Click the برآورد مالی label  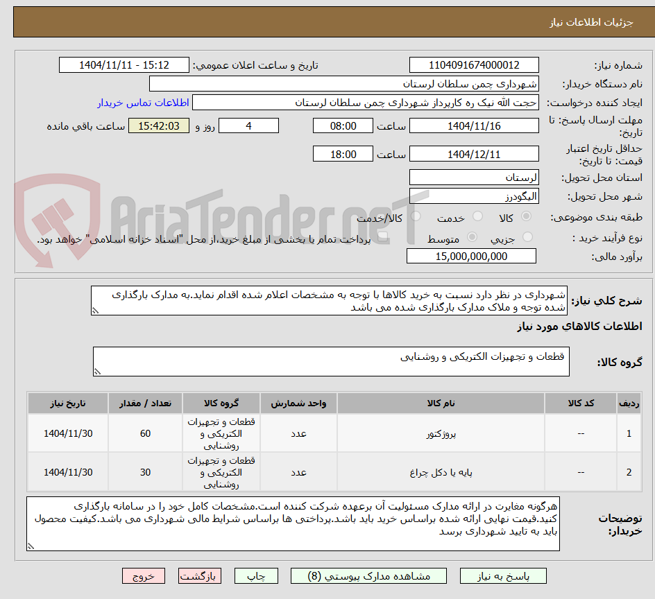[x=617, y=257]
